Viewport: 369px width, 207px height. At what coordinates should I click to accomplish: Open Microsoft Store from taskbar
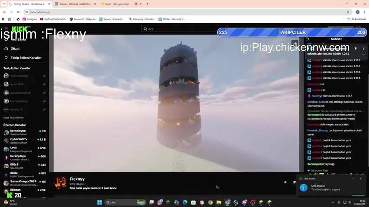pos(193,202)
